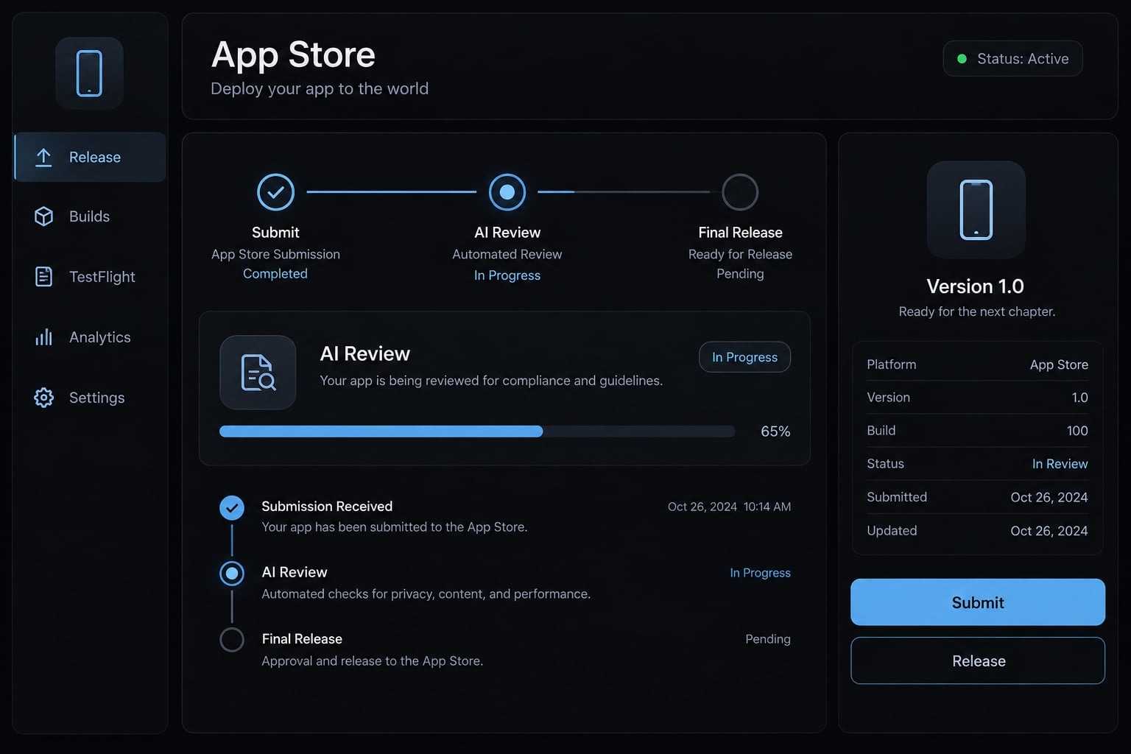Screen dimensions: 1131x754
Task: Click the Version 1.0 phone app icon
Action: (x=976, y=210)
